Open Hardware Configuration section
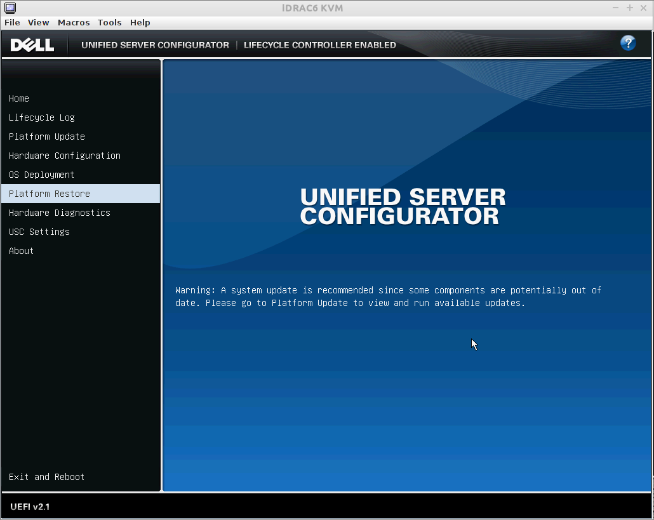Image resolution: width=654 pixels, height=520 pixels. (x=65, y=156)
